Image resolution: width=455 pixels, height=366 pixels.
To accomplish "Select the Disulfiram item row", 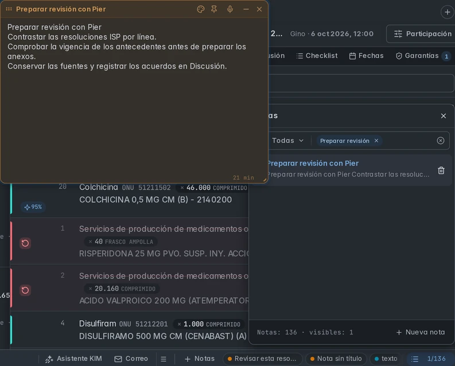I will [130, 330].
